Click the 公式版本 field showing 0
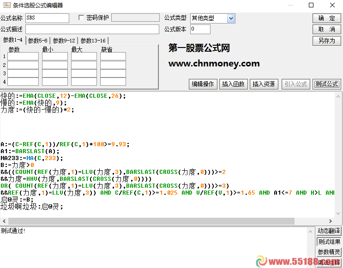 tap(200, 30)
